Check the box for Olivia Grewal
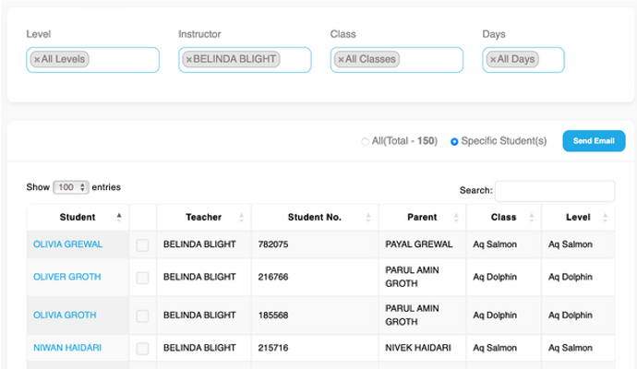 (142, 245)
